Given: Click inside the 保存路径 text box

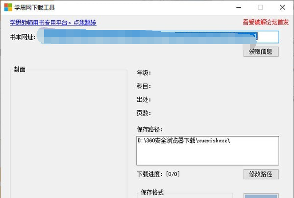Looking at the screenshot, I should (x=208, y=150).
